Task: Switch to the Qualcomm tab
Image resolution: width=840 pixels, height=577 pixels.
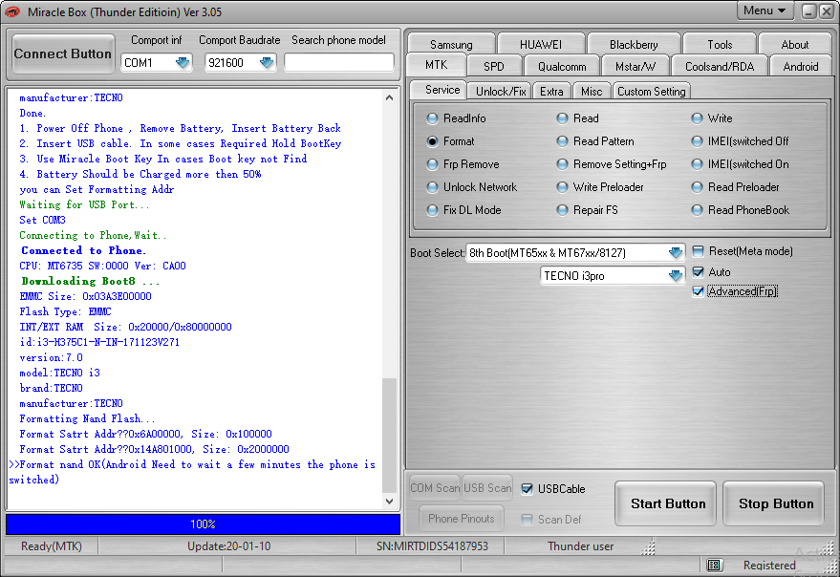Action: (562, 67)
